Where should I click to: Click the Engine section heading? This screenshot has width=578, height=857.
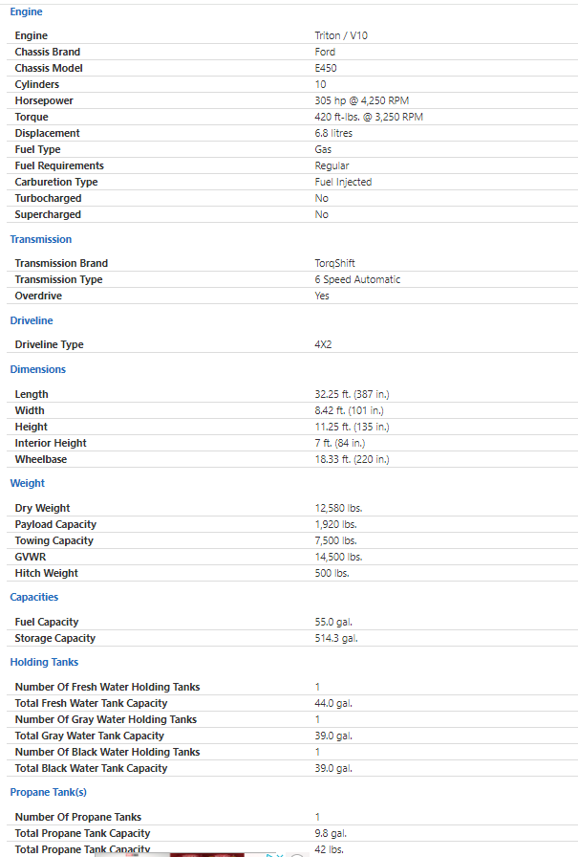[26, 11]
